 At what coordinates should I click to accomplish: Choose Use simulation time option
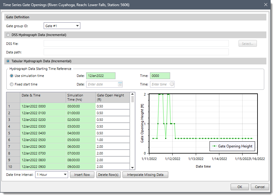[x=12, y=76]
